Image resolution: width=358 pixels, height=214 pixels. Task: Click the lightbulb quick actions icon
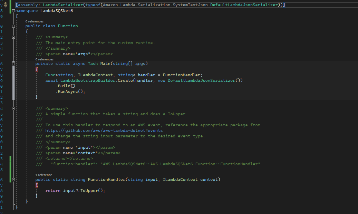tap(6, 5)
